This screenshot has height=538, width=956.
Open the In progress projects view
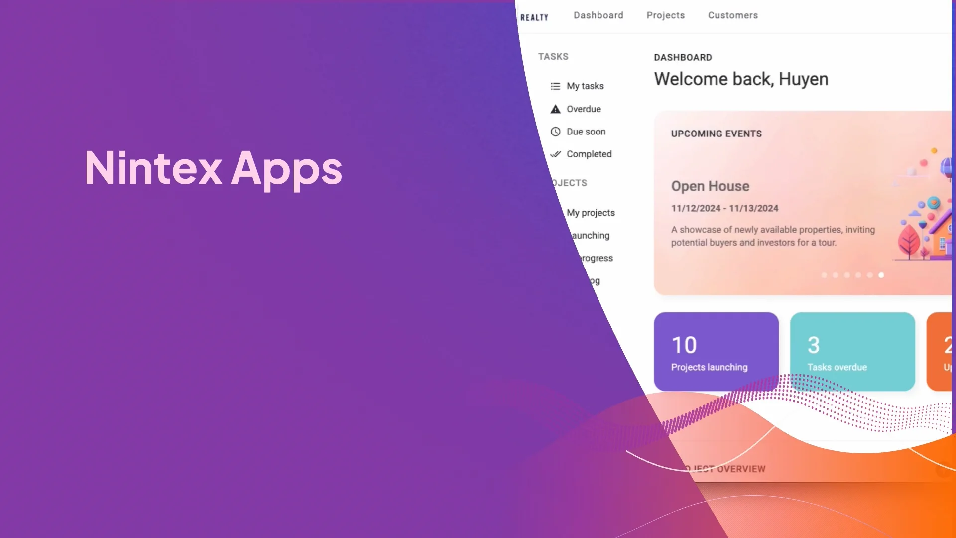coord(594,258)
